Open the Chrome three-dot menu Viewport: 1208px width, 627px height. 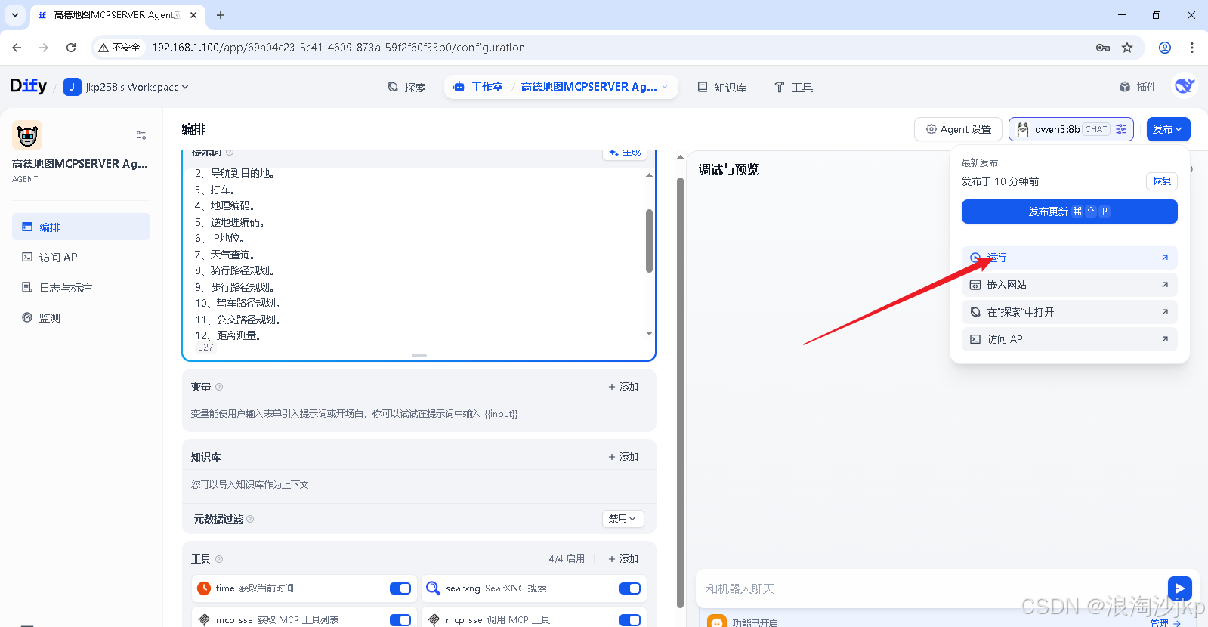coord(1192,48)
